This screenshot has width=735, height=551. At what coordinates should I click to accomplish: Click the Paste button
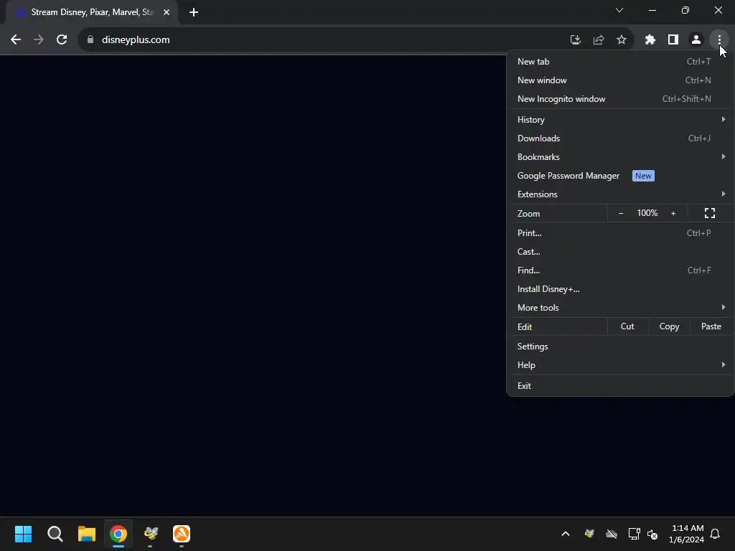711,326
